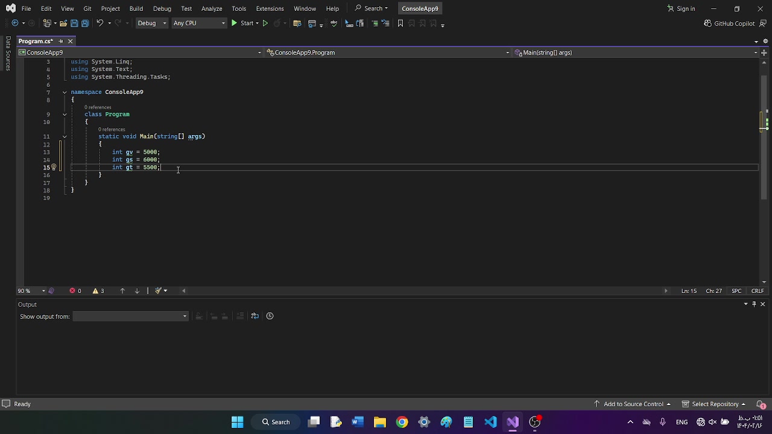The image size is (772, 434).
Task: Collapse the namespace ConsoleApp9 block
Action: click(65, 92)
